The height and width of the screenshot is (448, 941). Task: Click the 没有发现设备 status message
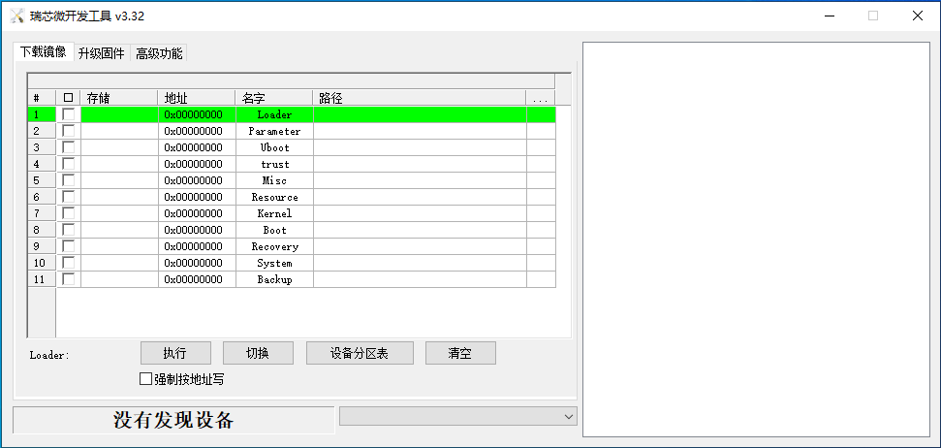click(173, 420)
